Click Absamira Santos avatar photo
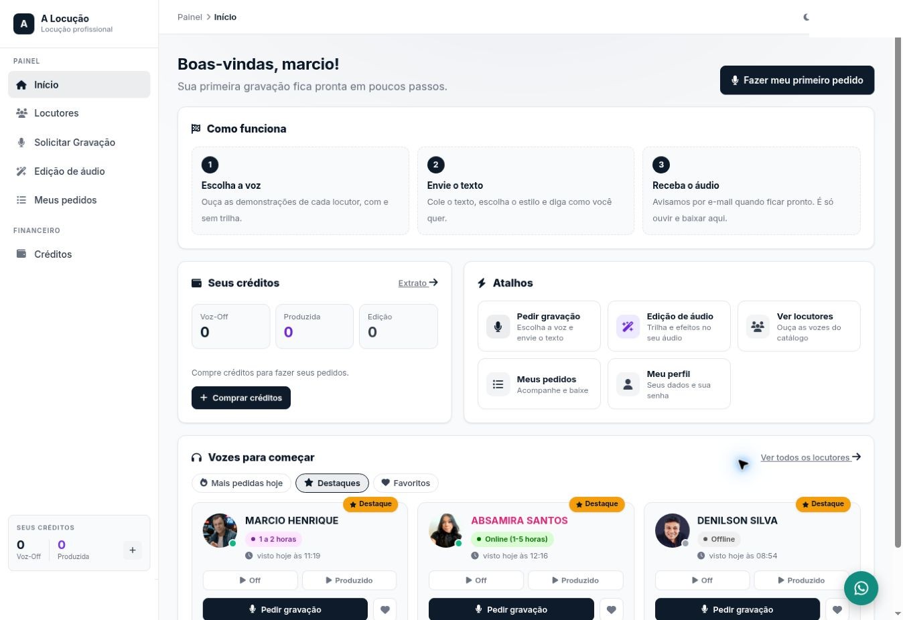 pos(445,530)
